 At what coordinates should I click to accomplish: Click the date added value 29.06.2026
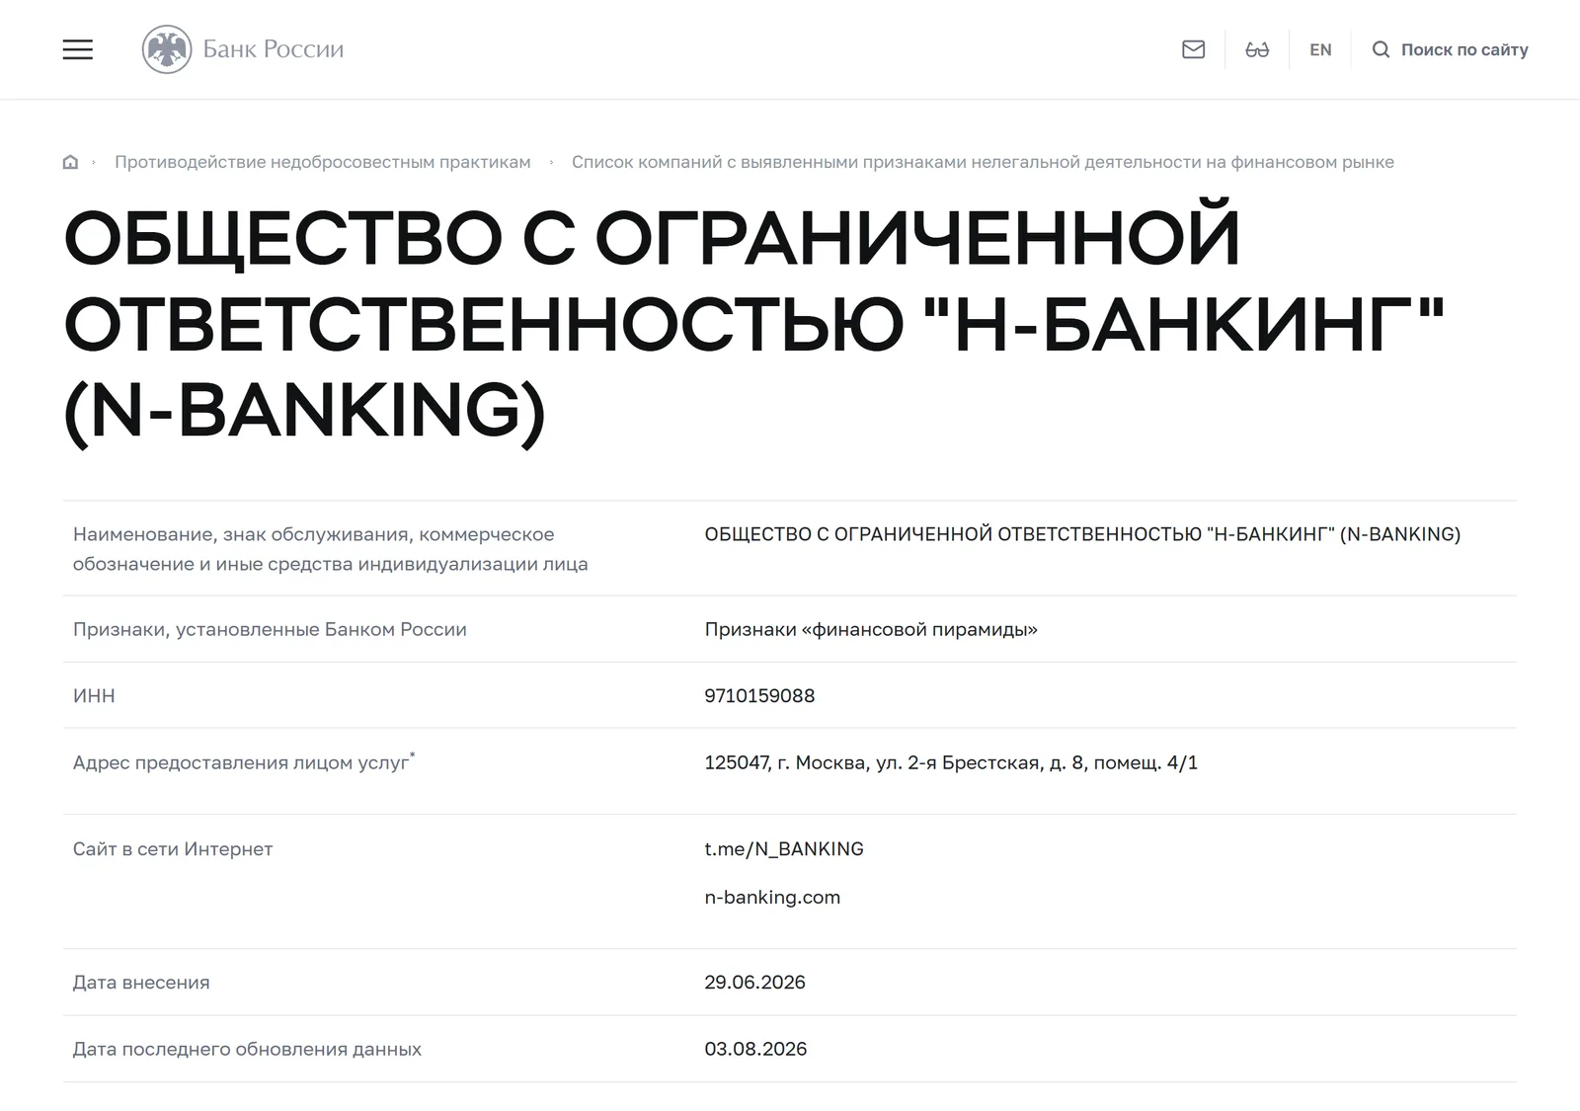(754, 983)
